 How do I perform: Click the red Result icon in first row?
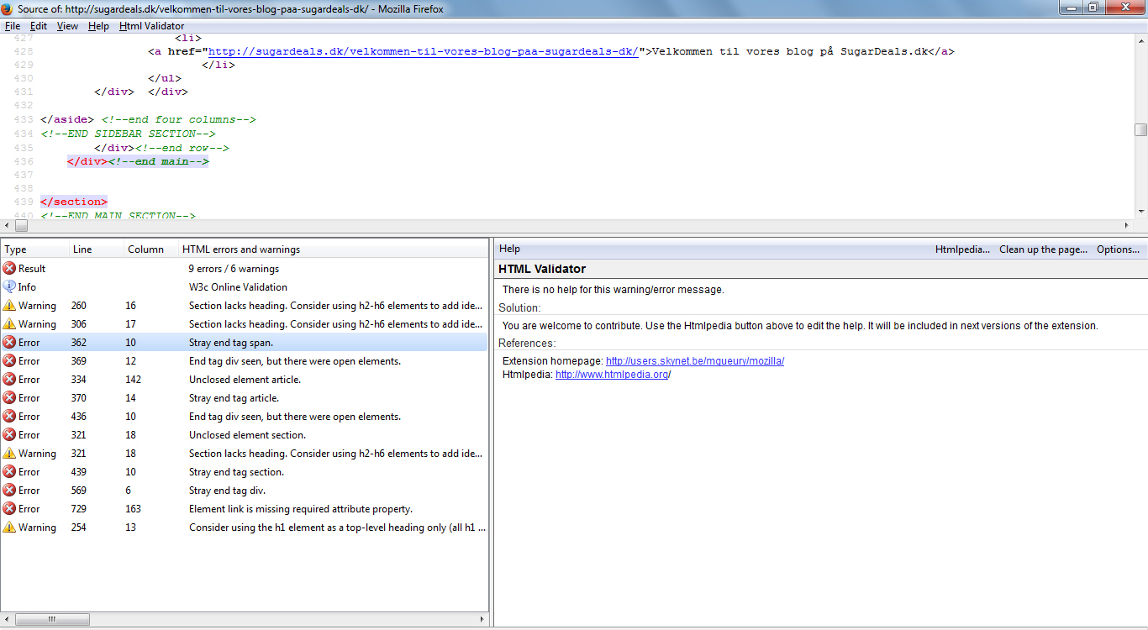9,269
